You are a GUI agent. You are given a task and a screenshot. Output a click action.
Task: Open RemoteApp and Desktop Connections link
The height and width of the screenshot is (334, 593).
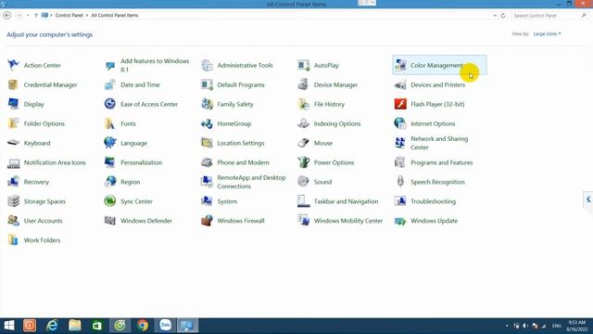pyautogui.click(x=251, y=182)
